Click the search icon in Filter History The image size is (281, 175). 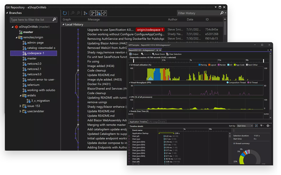pos(222,13)
